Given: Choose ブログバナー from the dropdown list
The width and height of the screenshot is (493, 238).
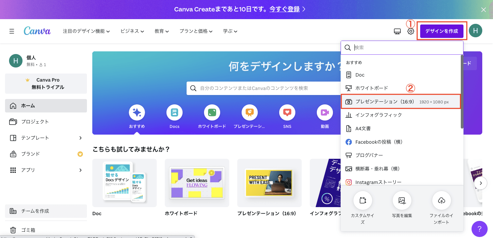Looking at the screenshot, I should (401, 155).
